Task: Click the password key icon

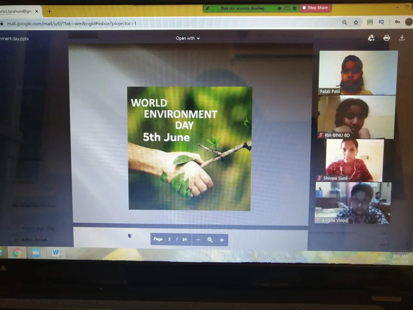Action: point(398,22)
